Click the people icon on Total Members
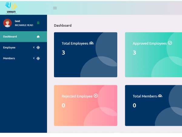The image size is (182, 137). click(x=160, y=96)
